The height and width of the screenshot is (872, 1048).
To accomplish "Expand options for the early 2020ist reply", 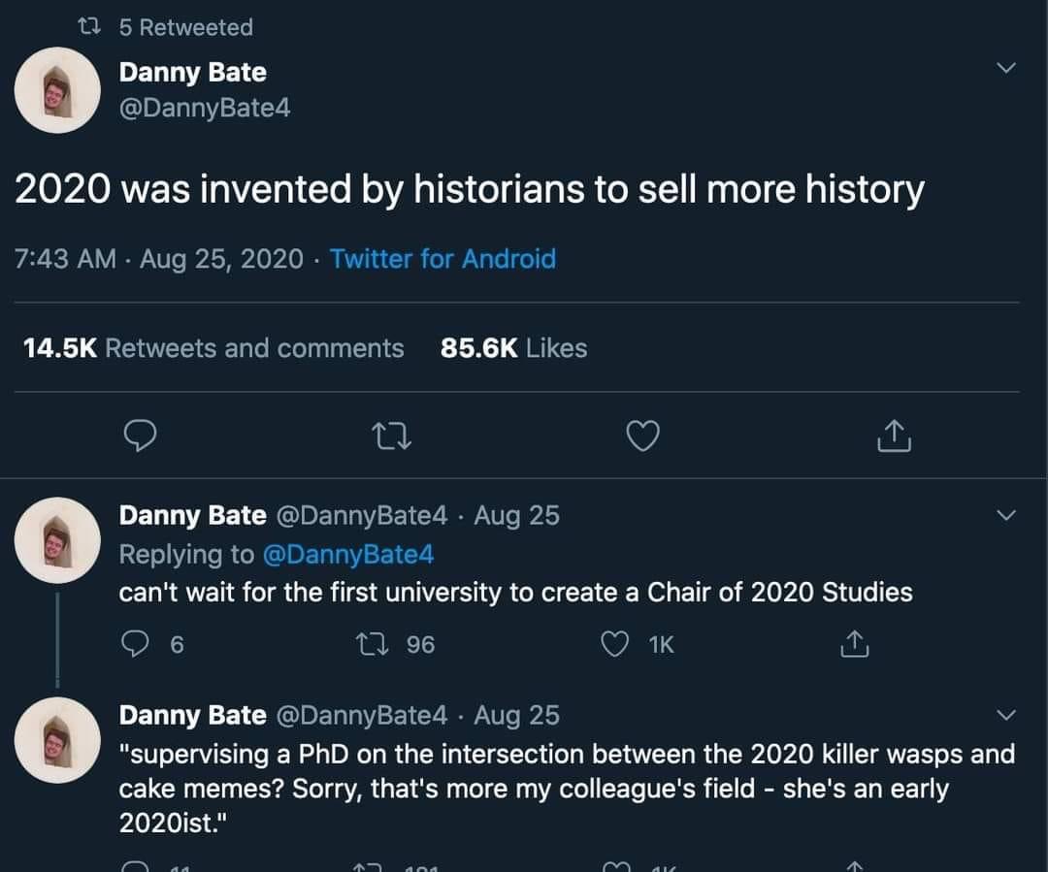I will (1006, 715).
